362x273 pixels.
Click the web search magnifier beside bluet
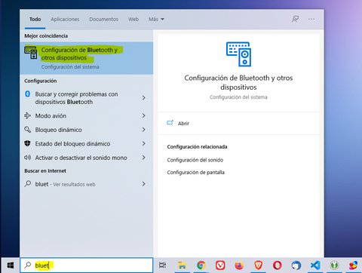pyautogui.click(x=28, y=184)
